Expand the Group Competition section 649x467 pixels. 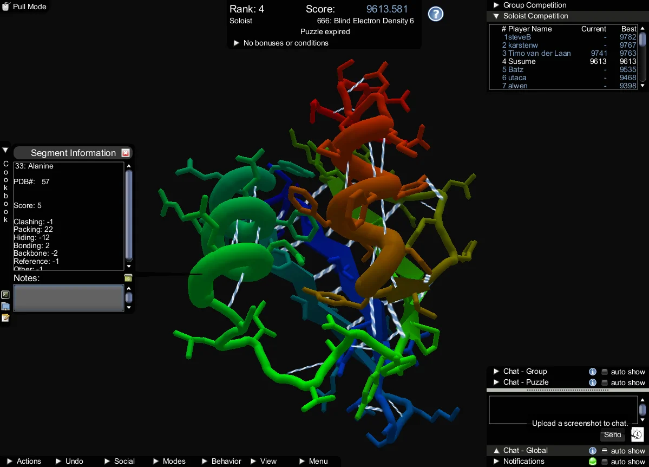(x=496, y=5)
